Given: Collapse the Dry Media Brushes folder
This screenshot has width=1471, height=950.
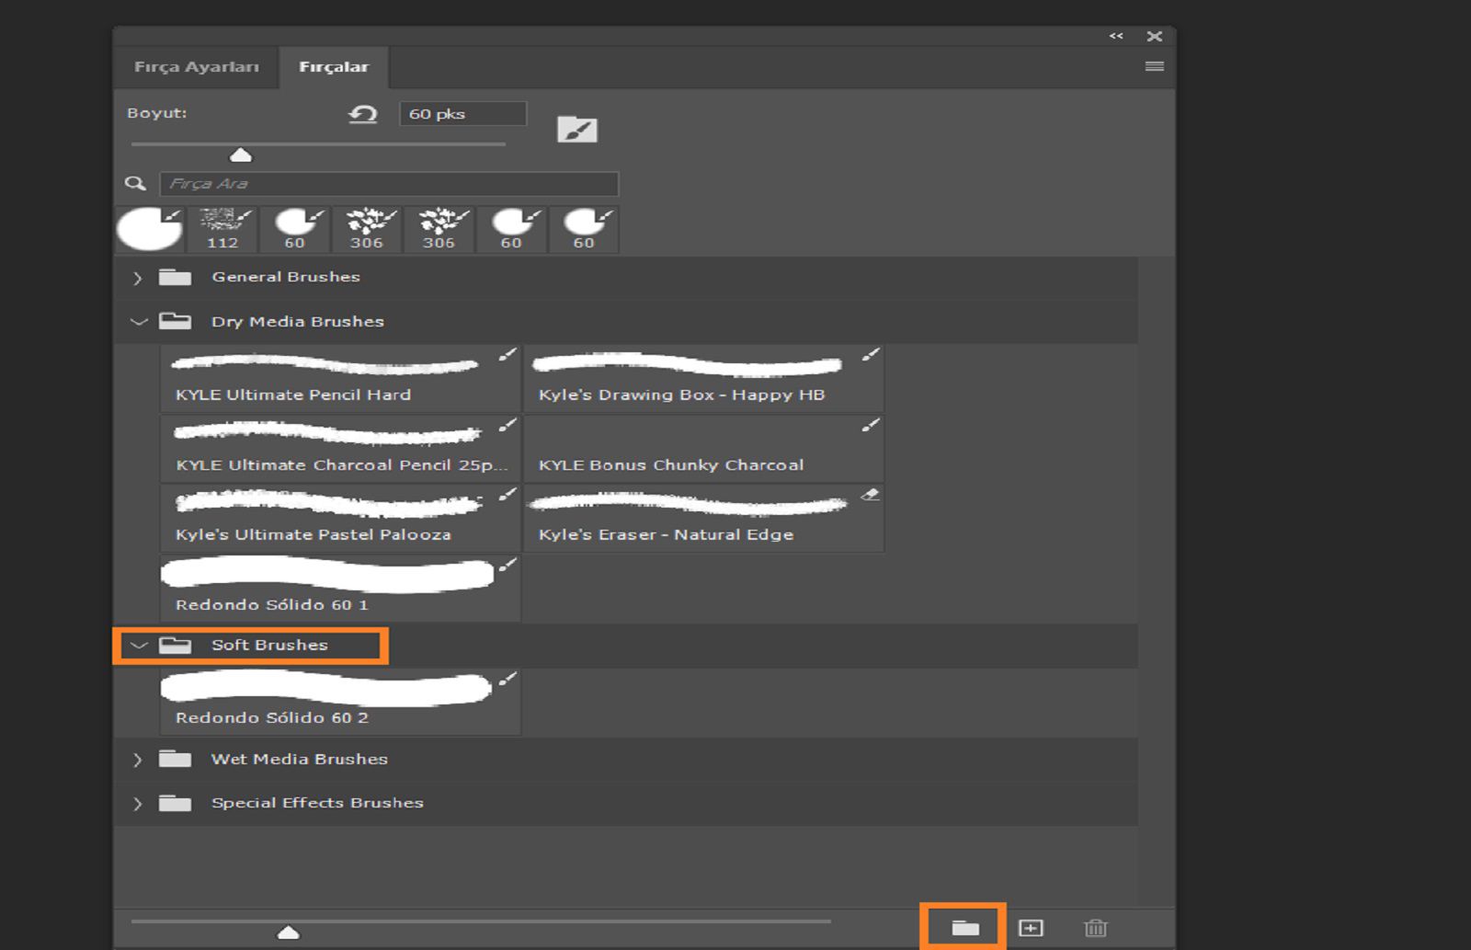Looking at the screenshot, I should pos(139,322).
